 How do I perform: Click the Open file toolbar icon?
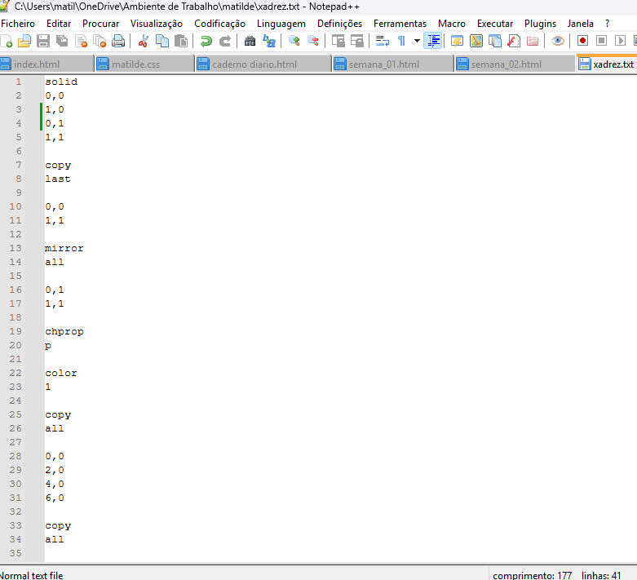coord(24,41)
